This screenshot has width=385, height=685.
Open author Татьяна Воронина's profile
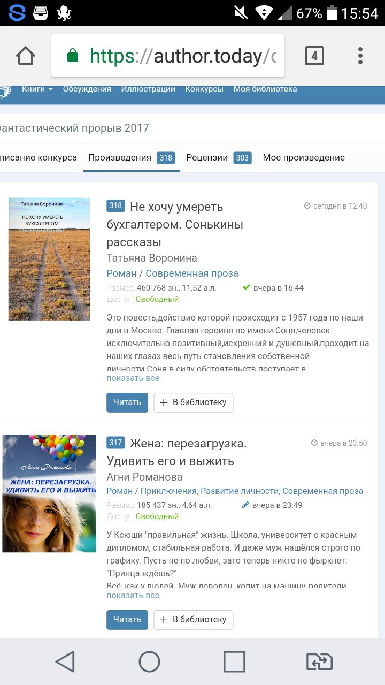click(152, 258)
